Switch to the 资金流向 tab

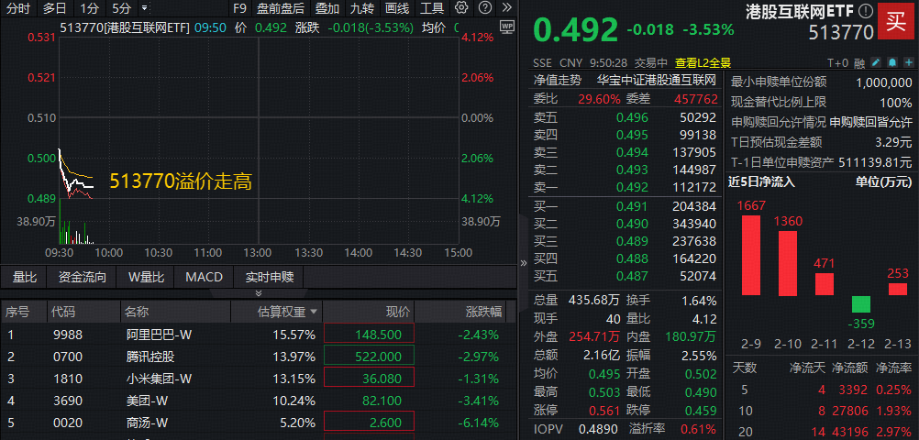coord(83,276)
